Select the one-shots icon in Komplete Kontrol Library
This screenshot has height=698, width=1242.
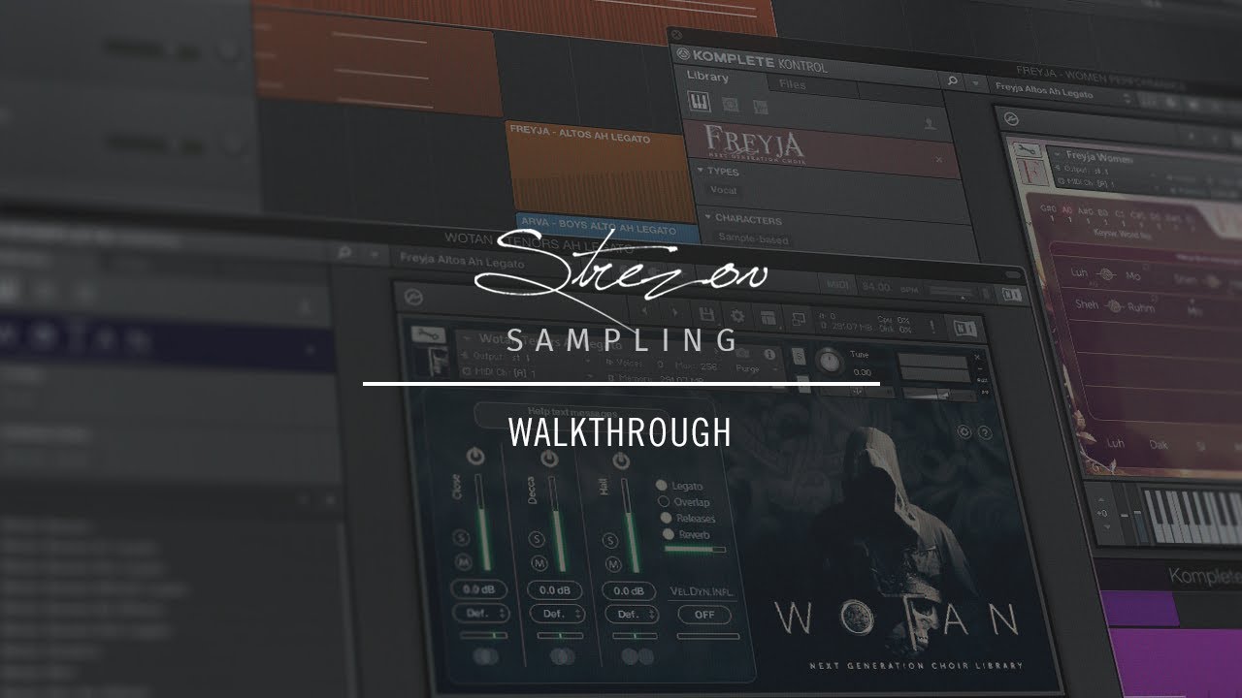761,105
